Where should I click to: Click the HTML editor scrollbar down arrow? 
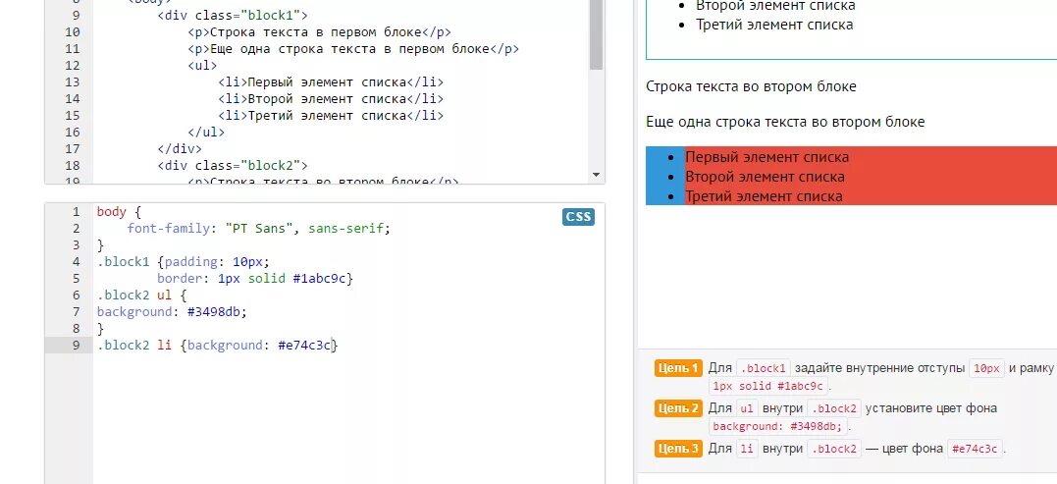pos(596,175)
